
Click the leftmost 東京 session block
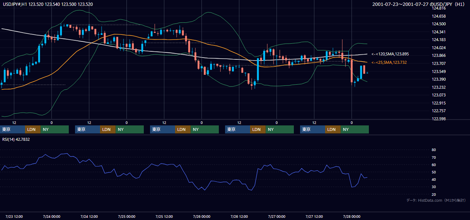(13, 129)
